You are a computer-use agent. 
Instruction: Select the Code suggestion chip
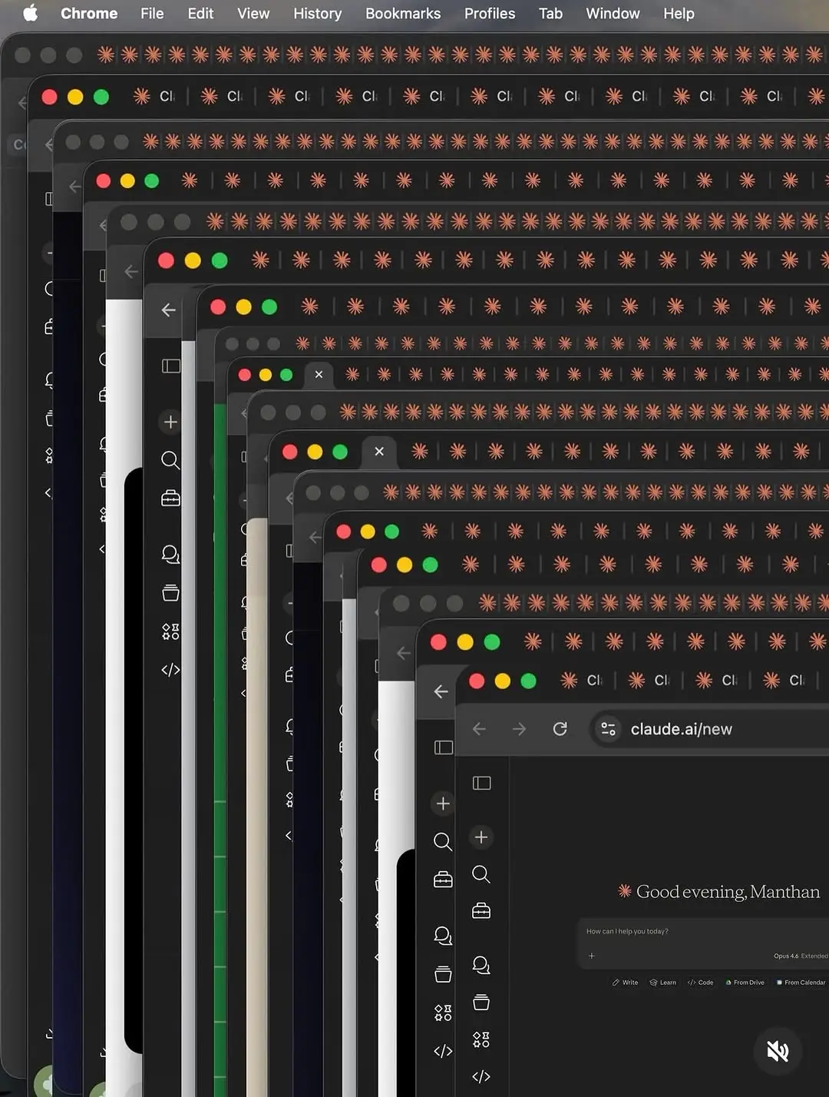700,983
